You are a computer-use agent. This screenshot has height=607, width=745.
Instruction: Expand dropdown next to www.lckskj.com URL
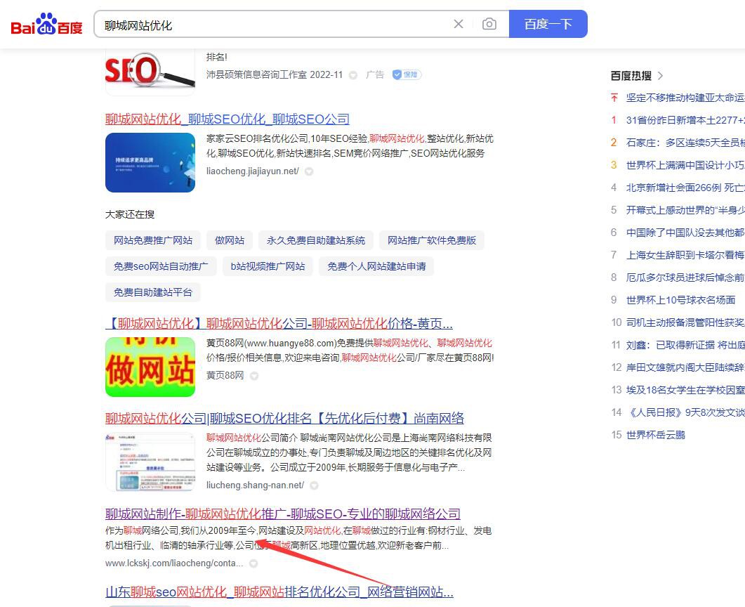click(x=253, y=563)
